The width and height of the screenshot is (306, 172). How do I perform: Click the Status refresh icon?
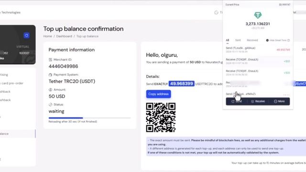50,105
